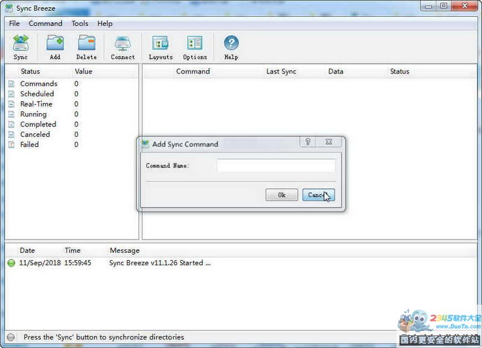Click the Failed status row icon
Image resolution: width=482 pixels, height=348 pixels.
11,144
